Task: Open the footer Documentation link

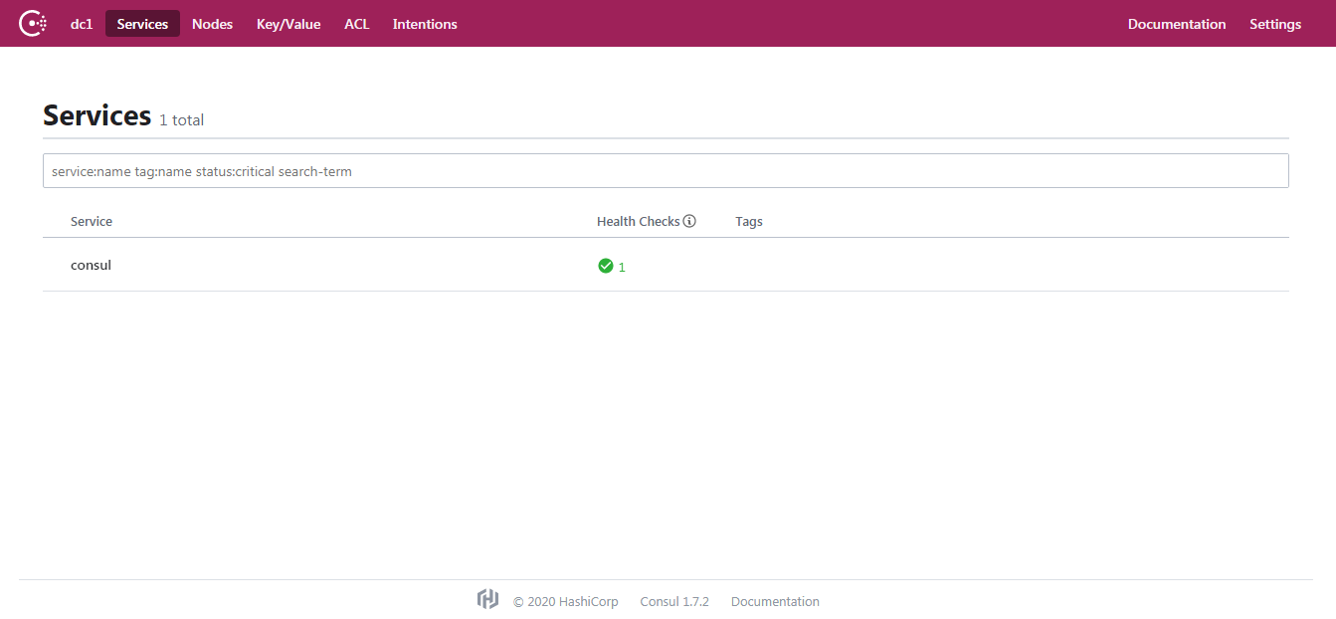Action: tap(775, 601)
